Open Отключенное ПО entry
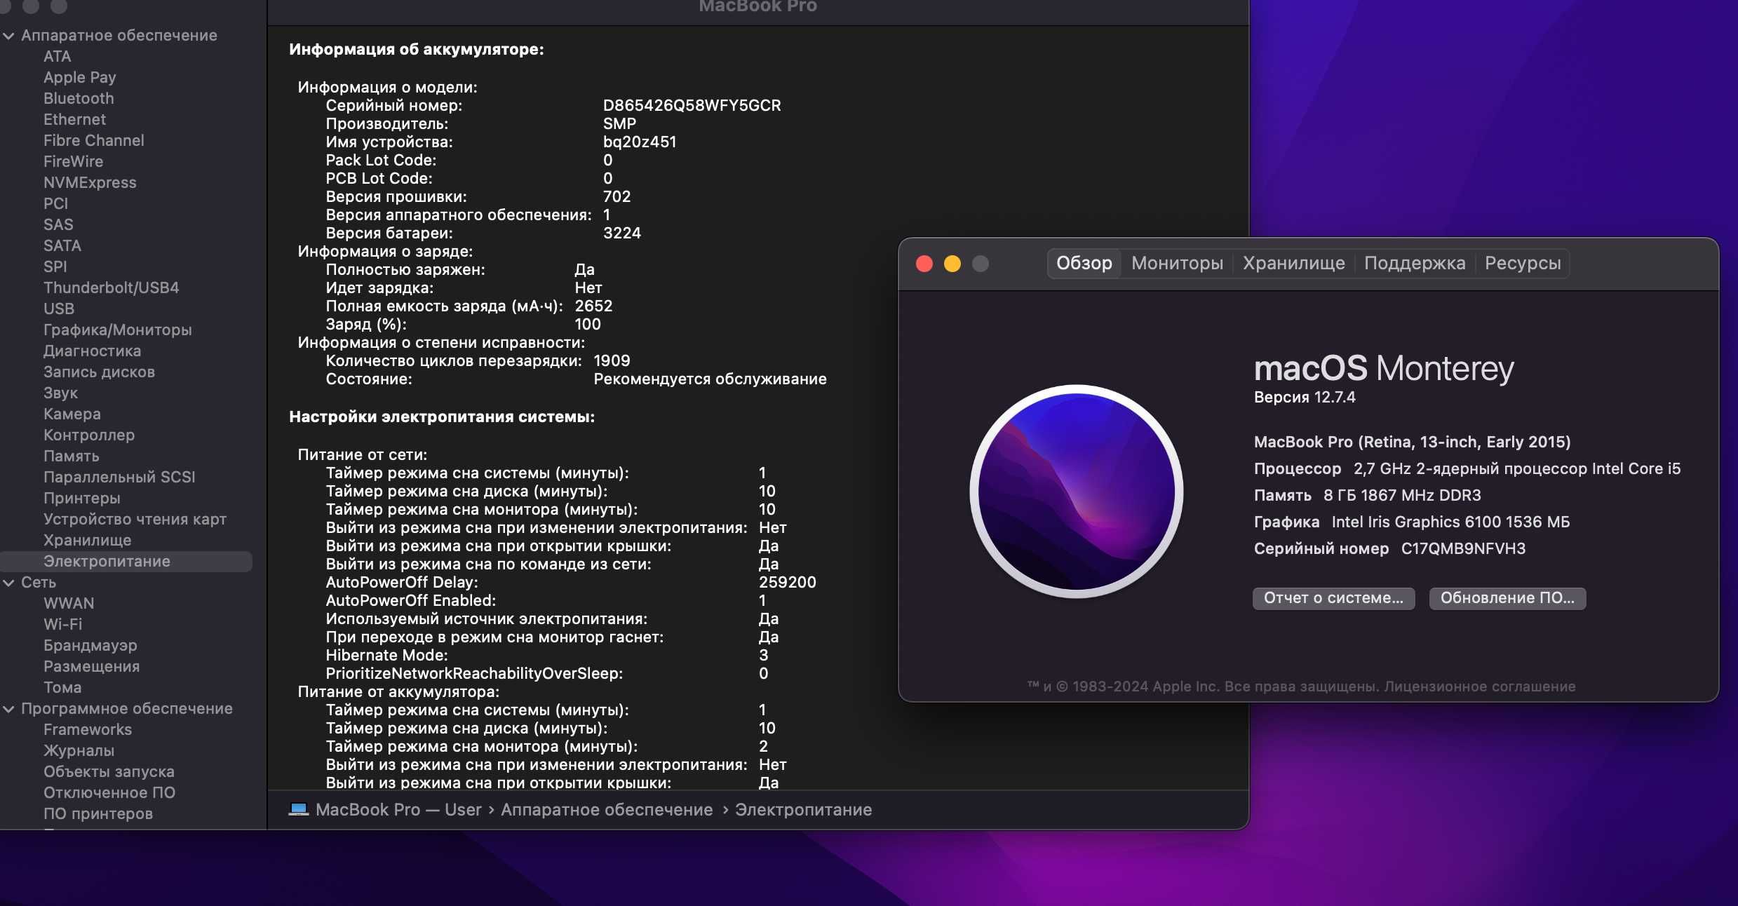The height and width of the screenshot is (906, 1738). click(109, 793)
